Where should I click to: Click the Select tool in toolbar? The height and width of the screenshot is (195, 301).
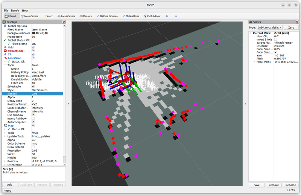(48, 16)
